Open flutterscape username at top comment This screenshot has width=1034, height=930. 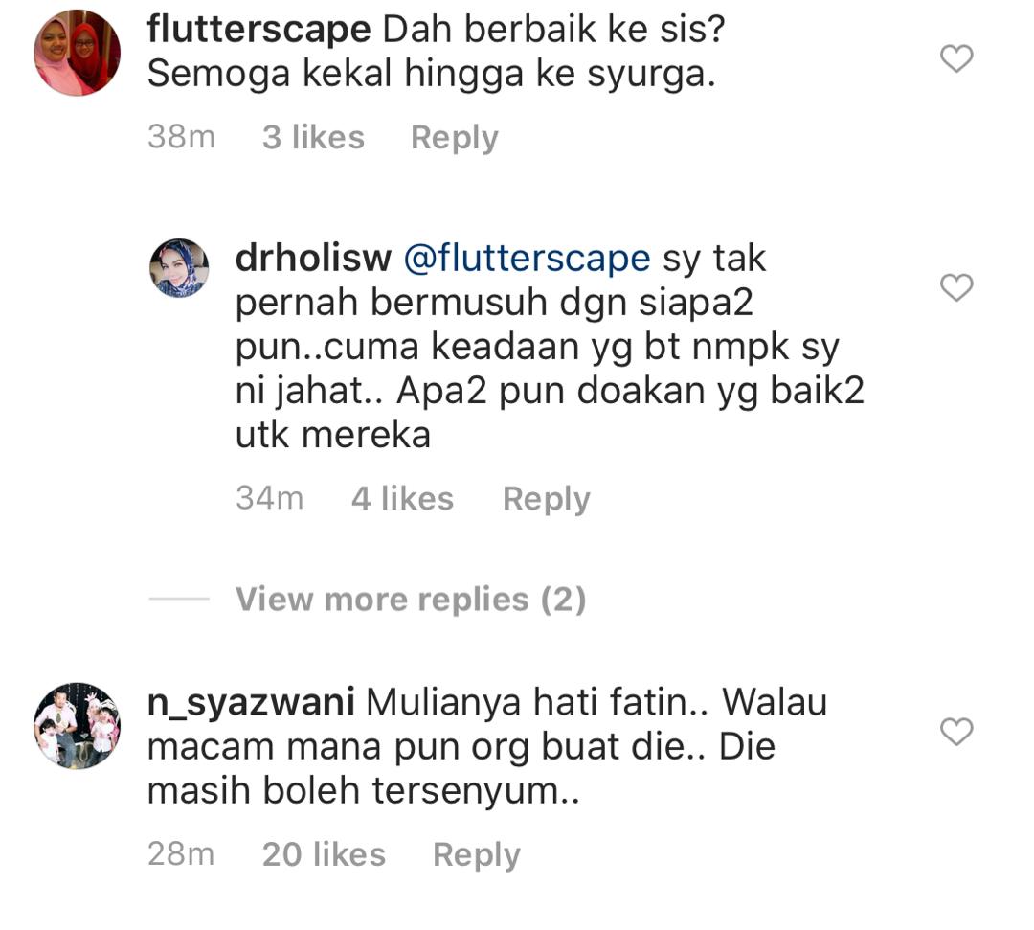click(x=258, y=30)
